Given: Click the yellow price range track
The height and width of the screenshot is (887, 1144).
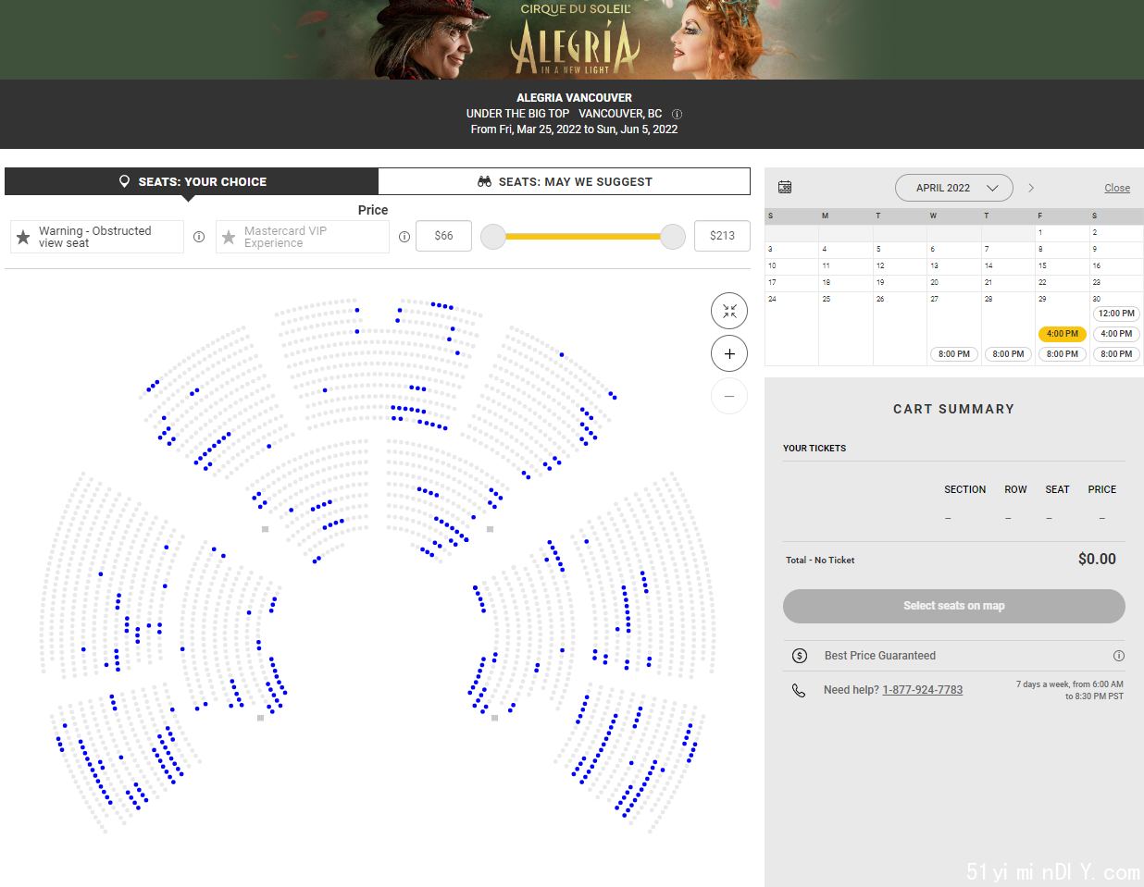Looking at the screenshot, I should tap(583, 237).
